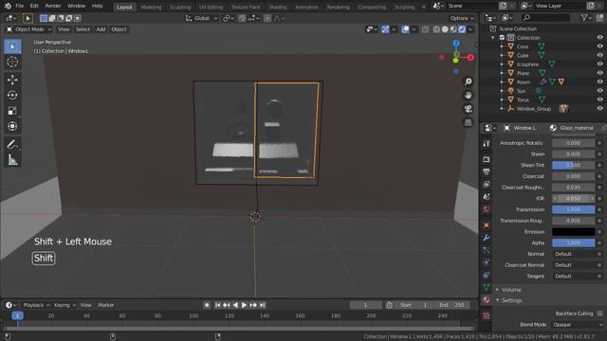Hide the Torus object in outliner

coord(599,99)
